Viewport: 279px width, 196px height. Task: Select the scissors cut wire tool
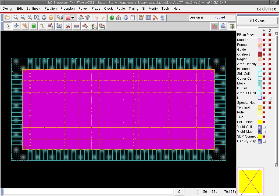(x=68, y=26)
